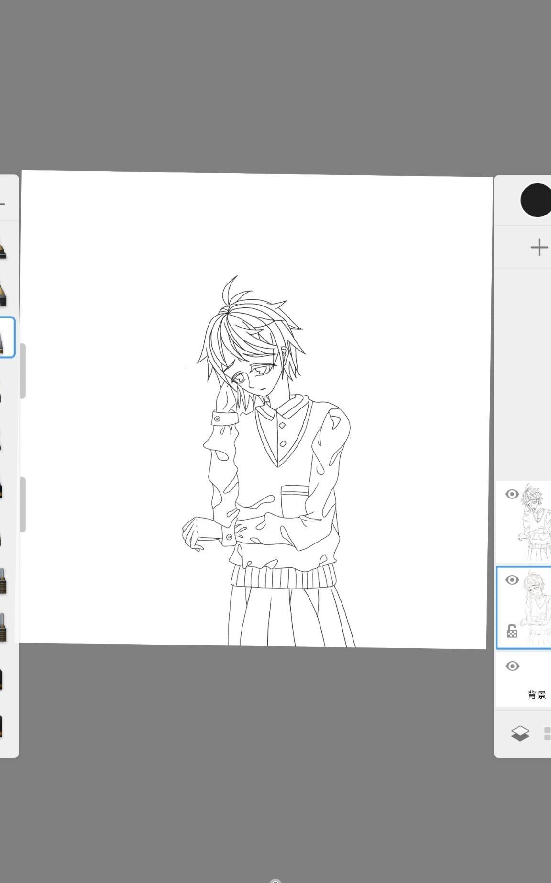This screenshot has width=551, height=883.
Task: Hide the selected blue-outlined layer
Action: click(512, 580)
